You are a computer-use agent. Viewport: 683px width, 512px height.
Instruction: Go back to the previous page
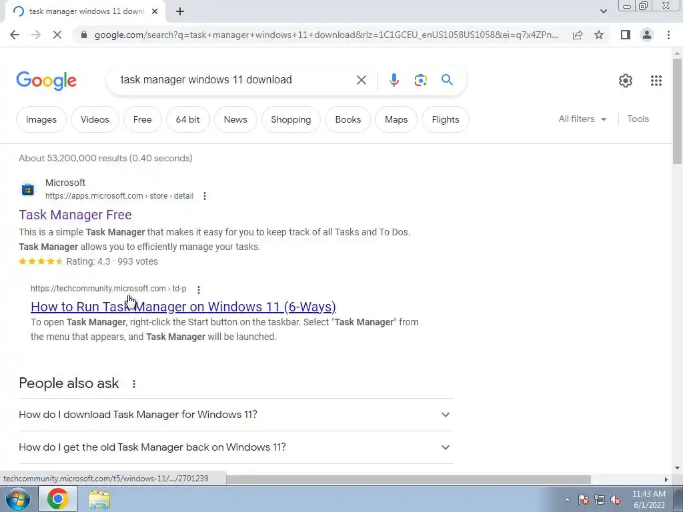point(15,35)
